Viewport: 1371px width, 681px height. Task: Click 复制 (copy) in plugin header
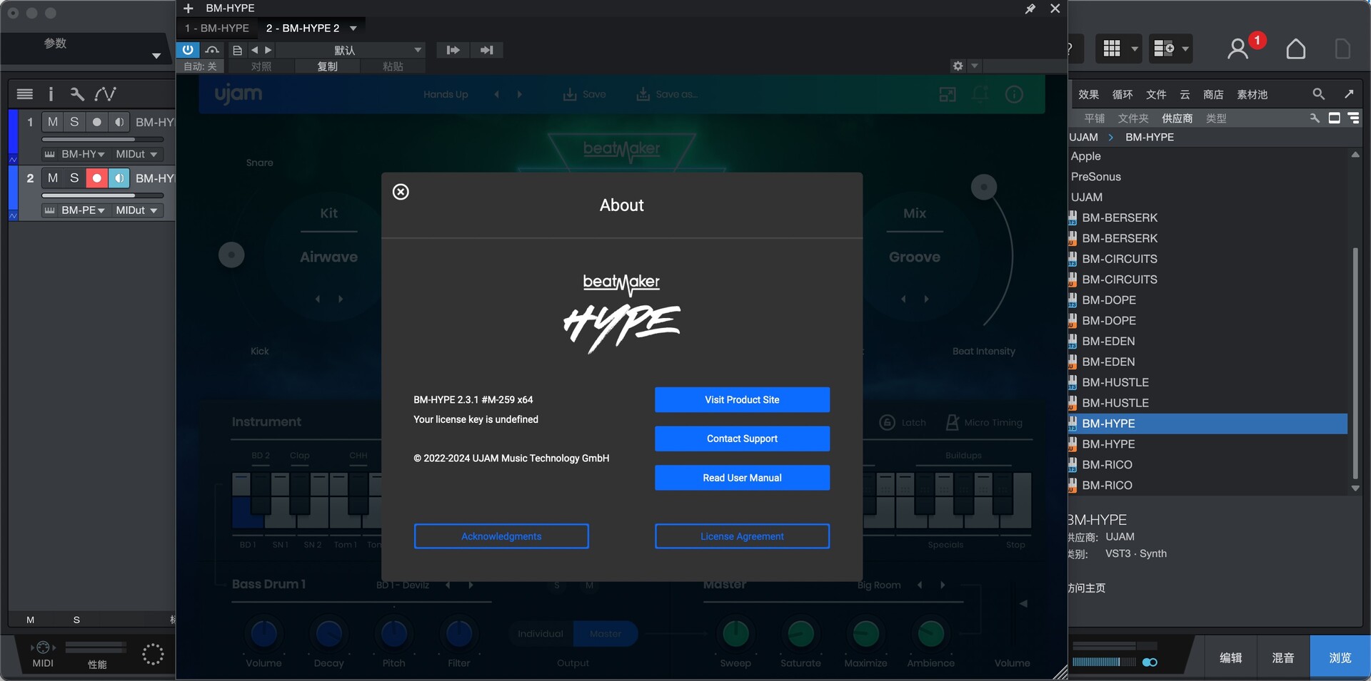(x=327, y=66)
